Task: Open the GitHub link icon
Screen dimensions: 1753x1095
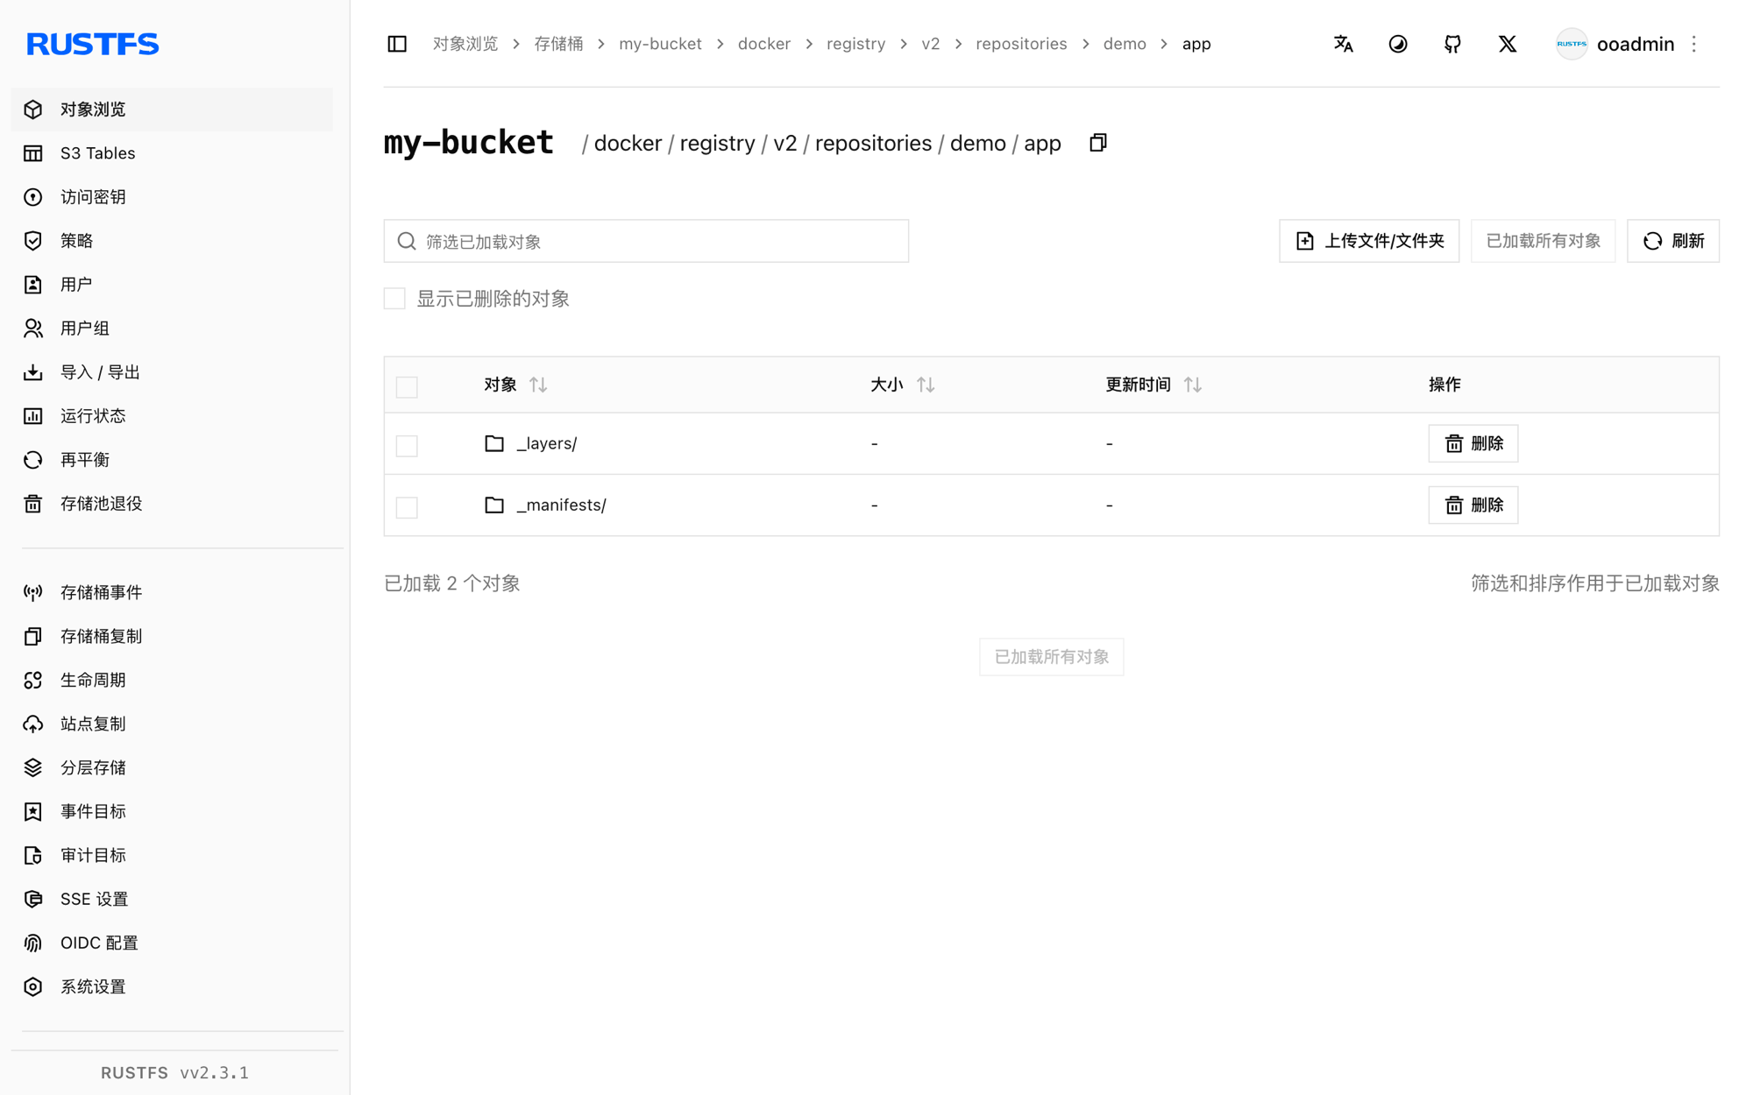Action: 1452,44
